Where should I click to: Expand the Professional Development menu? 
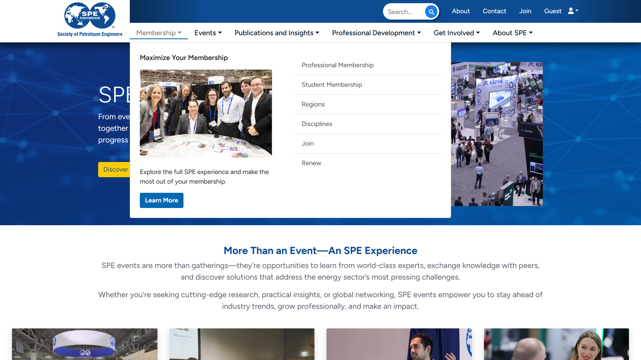pyautogui.click(x=376, y=33)
